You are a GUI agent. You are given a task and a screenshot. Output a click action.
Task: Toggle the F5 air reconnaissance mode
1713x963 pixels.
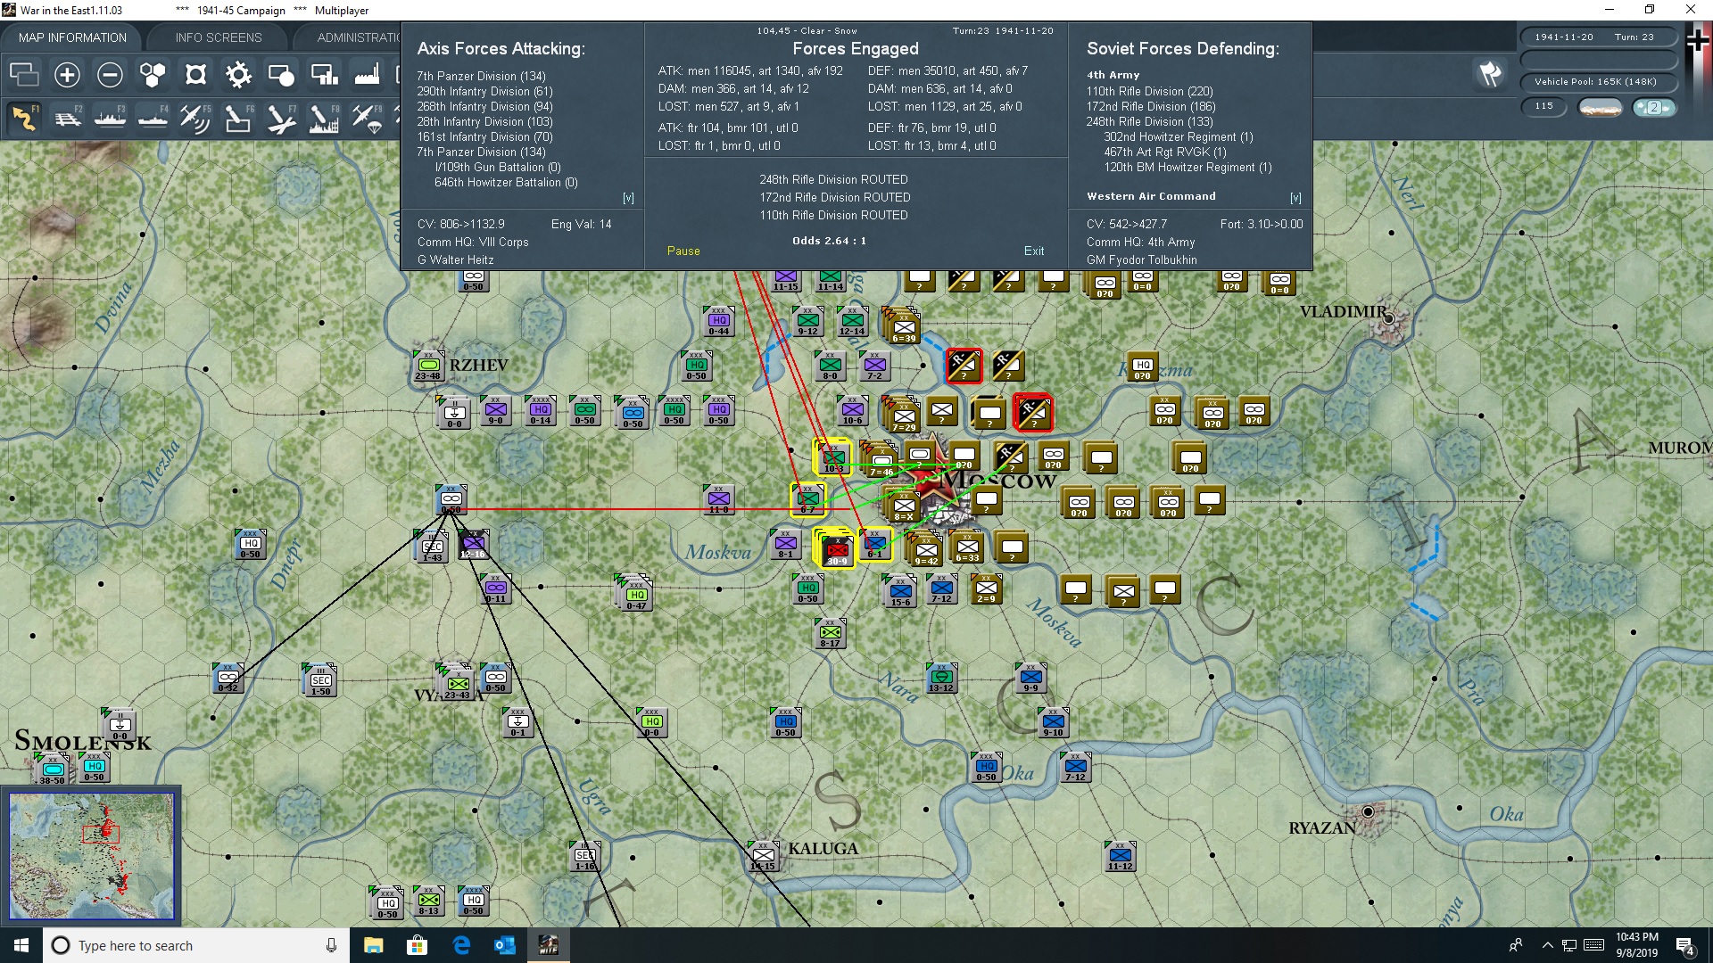click(x=194, y=118)
